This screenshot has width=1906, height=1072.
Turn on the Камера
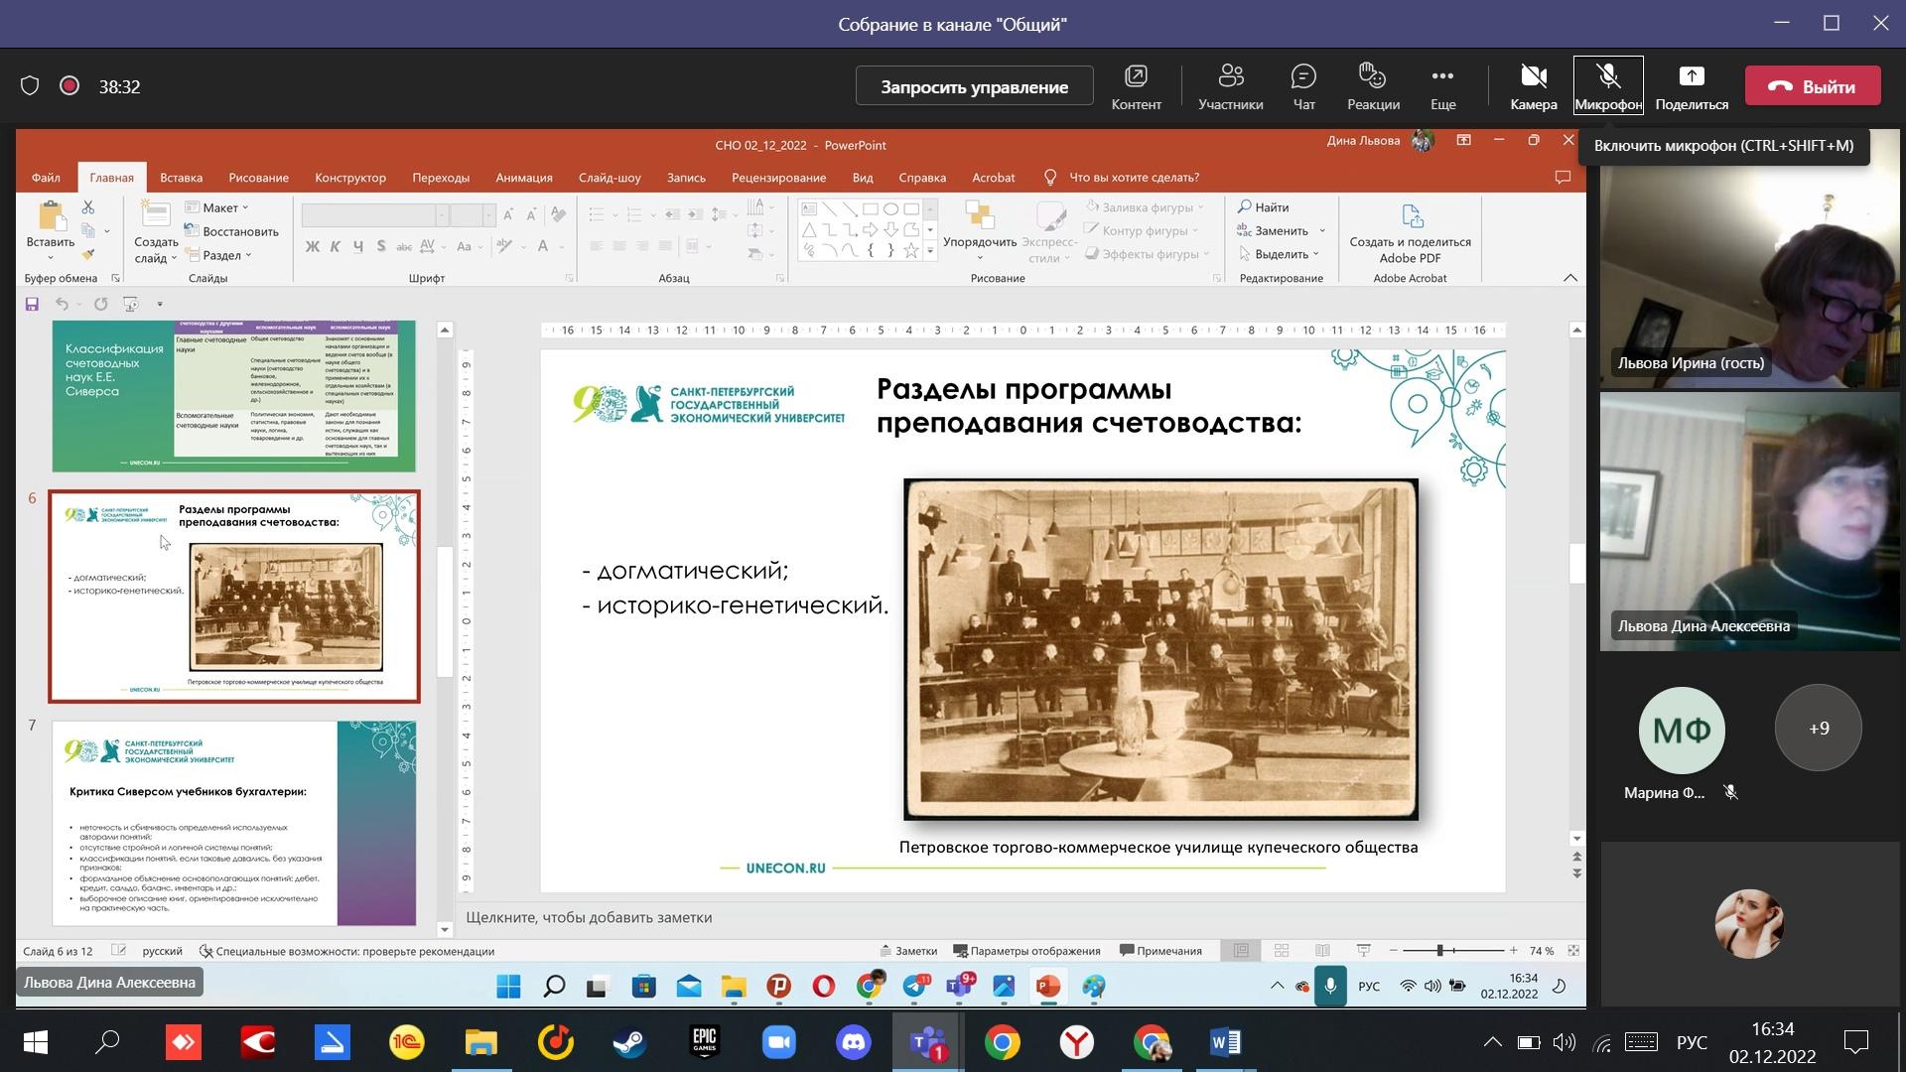click(1533, 86)
